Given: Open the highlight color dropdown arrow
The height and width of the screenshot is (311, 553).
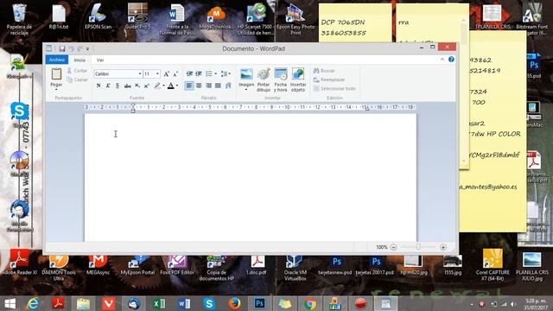Looking at the screenshot, I should (163, 86).
